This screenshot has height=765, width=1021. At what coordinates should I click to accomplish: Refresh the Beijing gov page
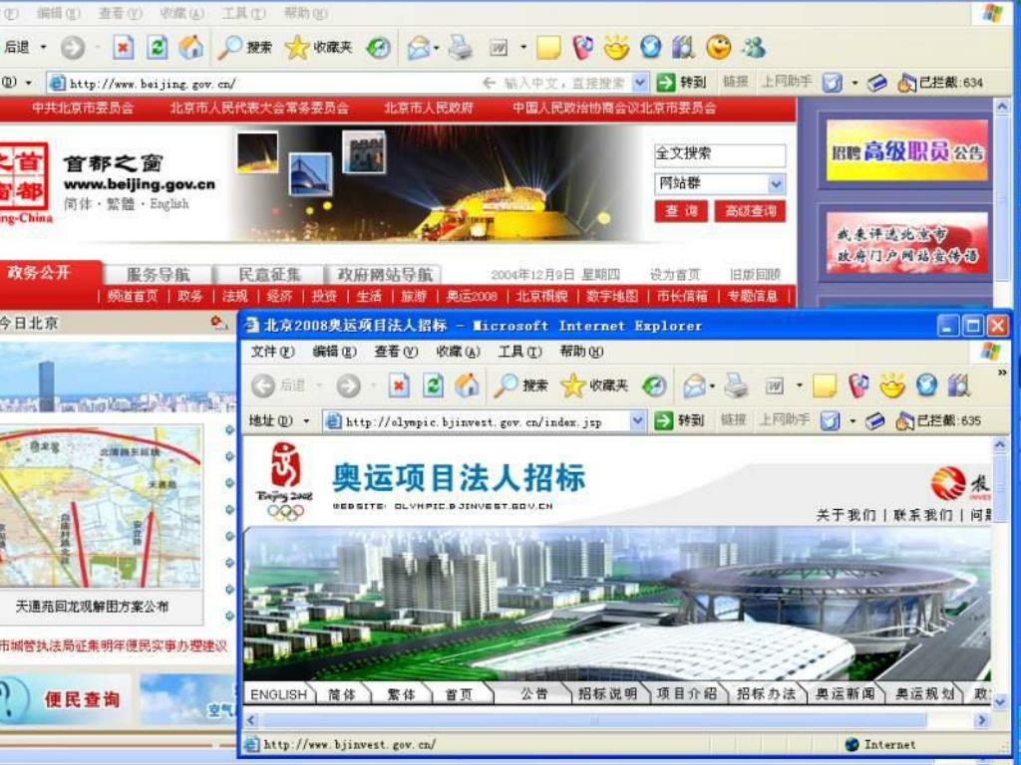[x=157, y=48]
